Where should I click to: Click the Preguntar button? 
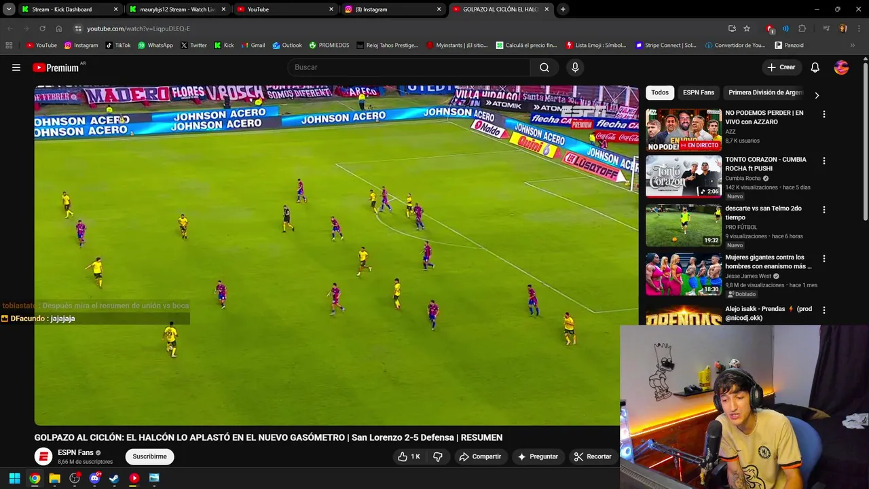[x=538, y=456]
